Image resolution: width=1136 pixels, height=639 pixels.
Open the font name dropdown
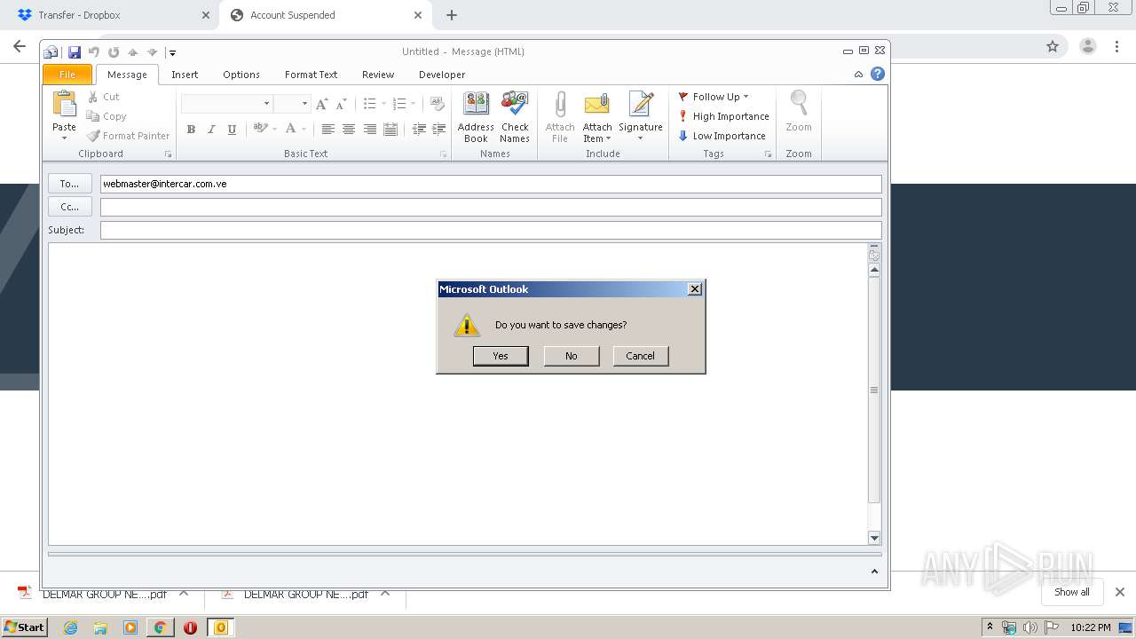(266, 104)
